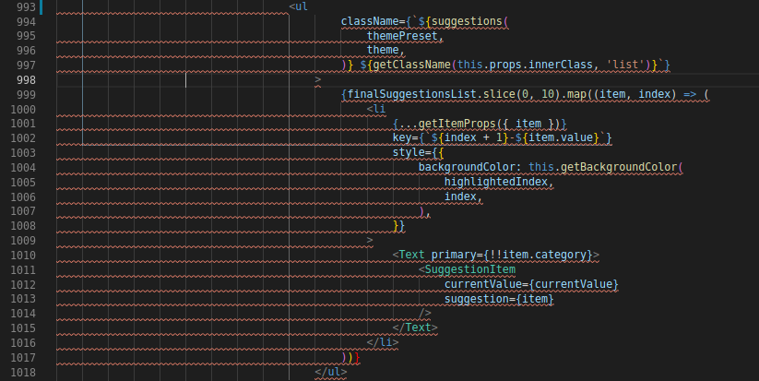This screenshot has height=381, width=759.
Task: Click the 'list' string literal
Action: point(625,65)
